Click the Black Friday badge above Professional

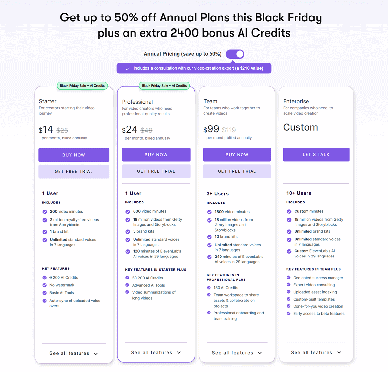tap(164, 86)
